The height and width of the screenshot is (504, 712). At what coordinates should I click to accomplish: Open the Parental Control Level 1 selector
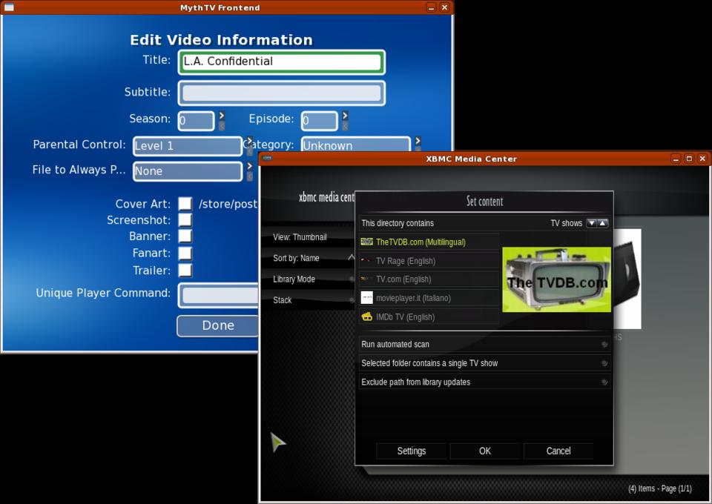coord(187,146)
